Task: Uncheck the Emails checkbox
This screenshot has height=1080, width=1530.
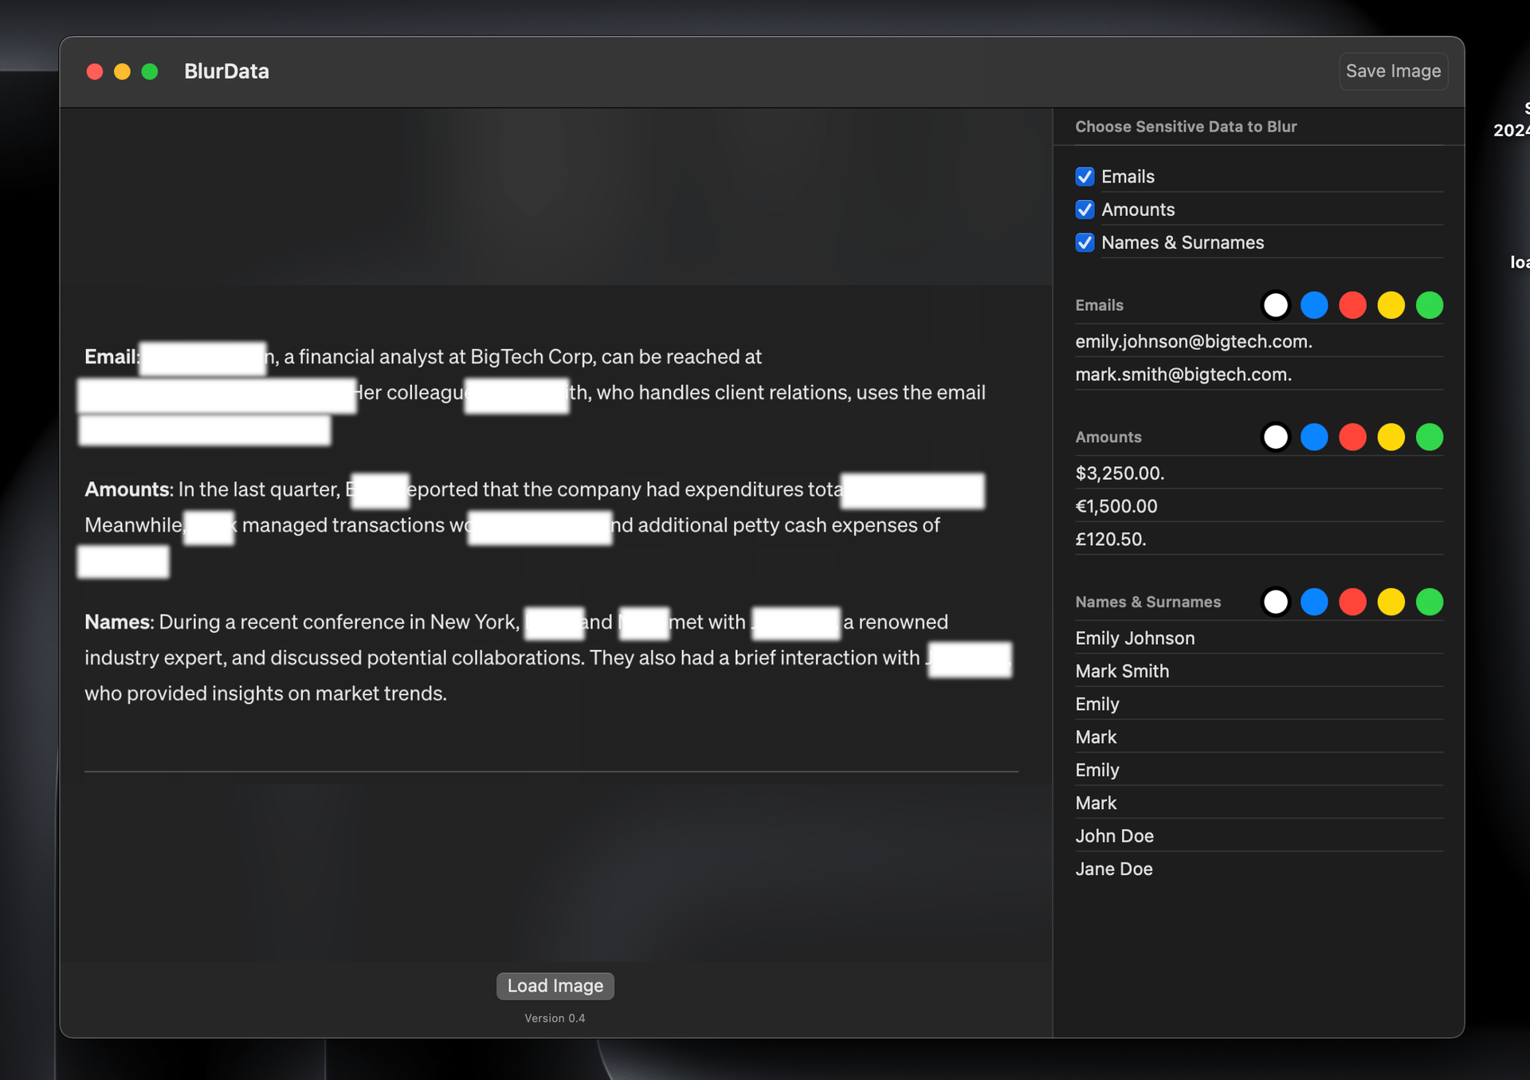Action: point(1085,176)
